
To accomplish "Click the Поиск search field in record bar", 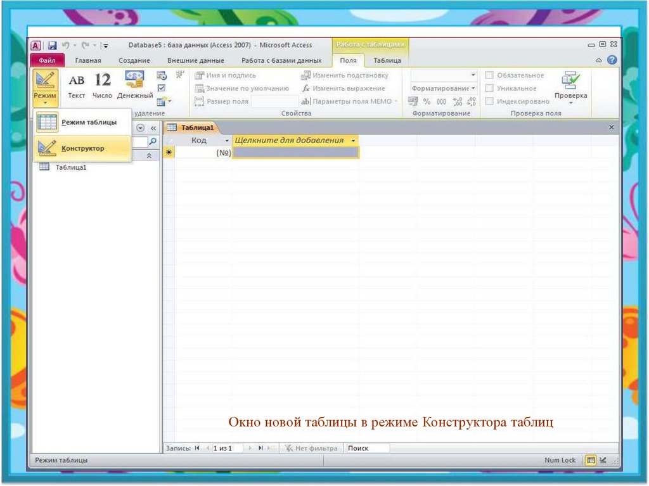I will (x=367, y=448).
